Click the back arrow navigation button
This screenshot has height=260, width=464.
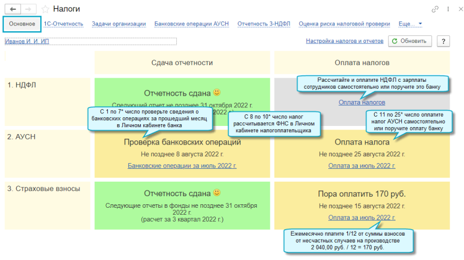(13, 9)
